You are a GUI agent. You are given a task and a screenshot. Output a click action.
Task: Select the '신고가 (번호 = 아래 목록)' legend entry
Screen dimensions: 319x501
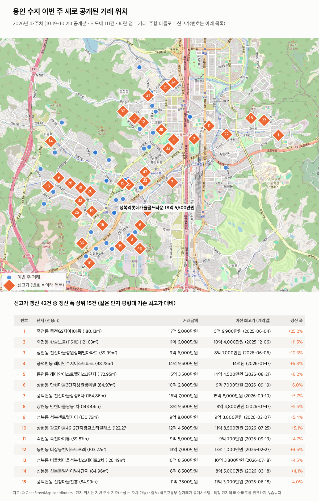point(34,285)
